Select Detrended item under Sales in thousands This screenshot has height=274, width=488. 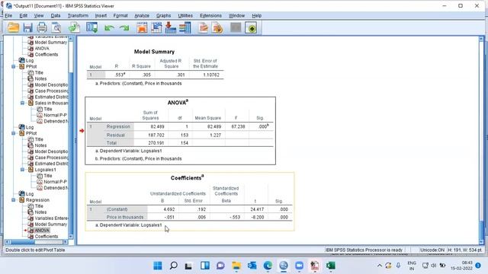pos(56,121)
